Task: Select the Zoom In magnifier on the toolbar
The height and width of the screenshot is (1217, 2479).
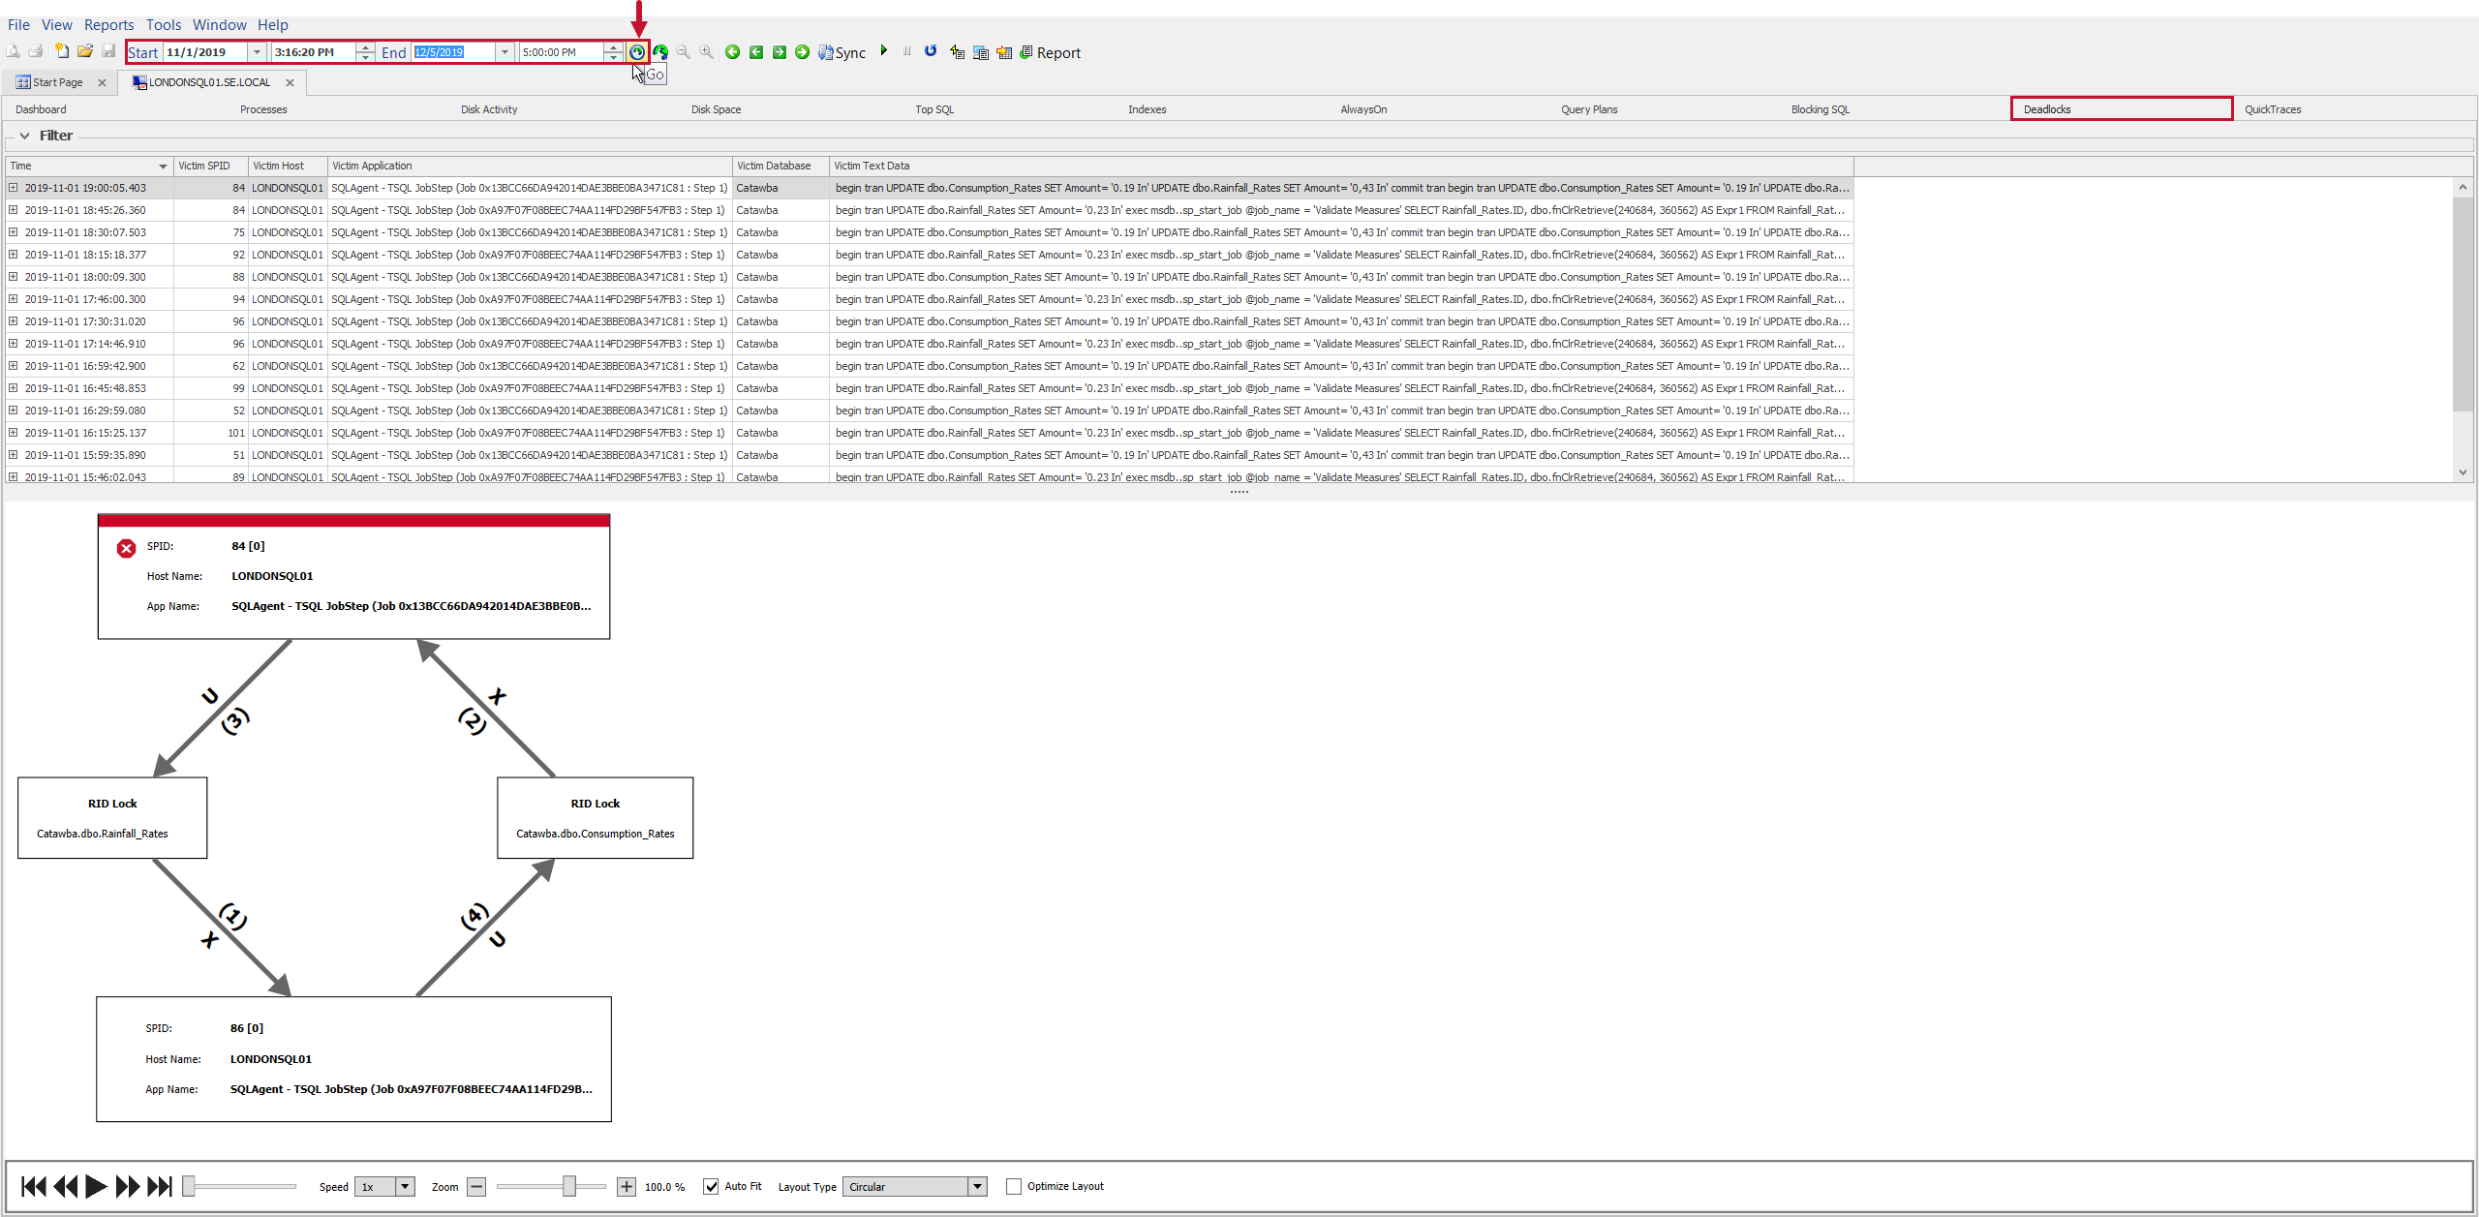Action: coord(707,52)
